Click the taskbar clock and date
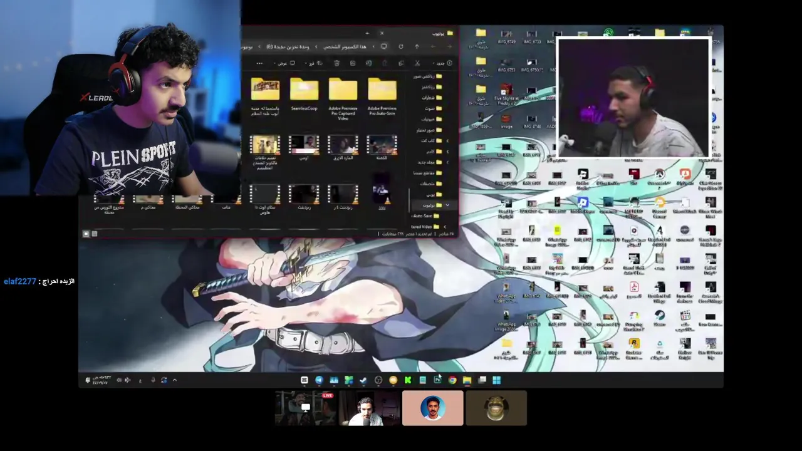Screen dimensions: 802x451 pyautogui.click(x=102, y=380)
